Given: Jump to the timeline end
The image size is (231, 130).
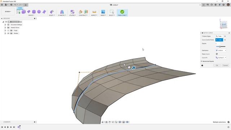Looking at the screenshot, I should 14,127.
